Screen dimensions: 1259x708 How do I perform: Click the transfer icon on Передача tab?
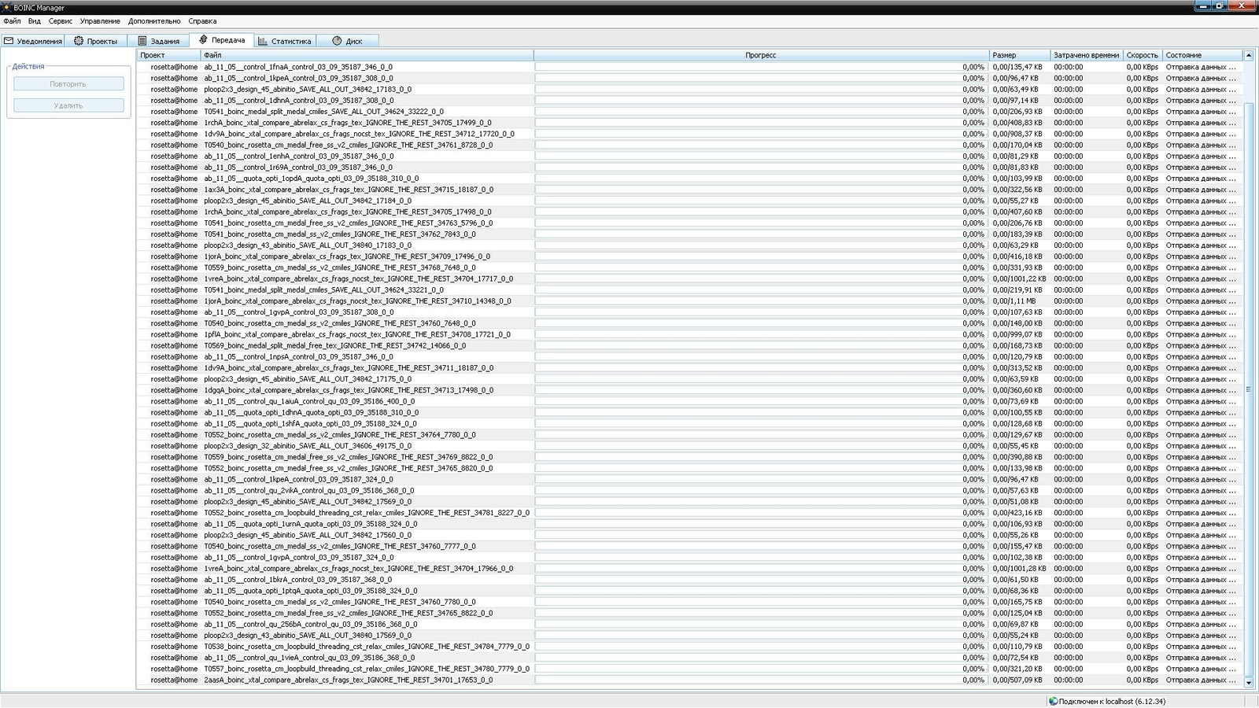(203, 39)
